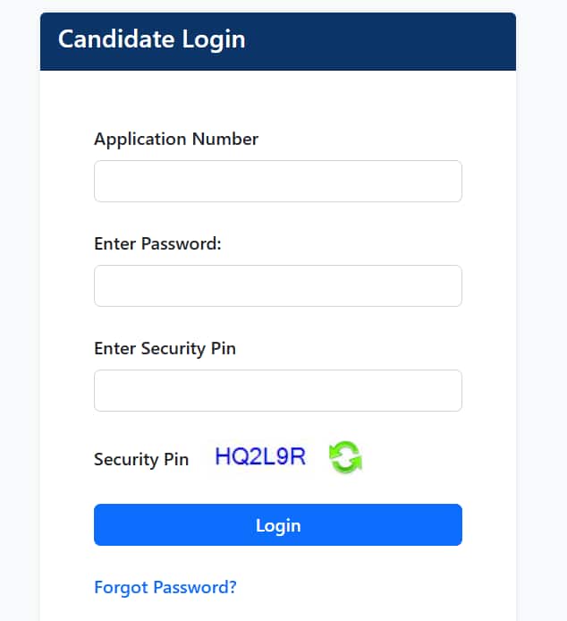Click the Enter Password label

(157, 243)
